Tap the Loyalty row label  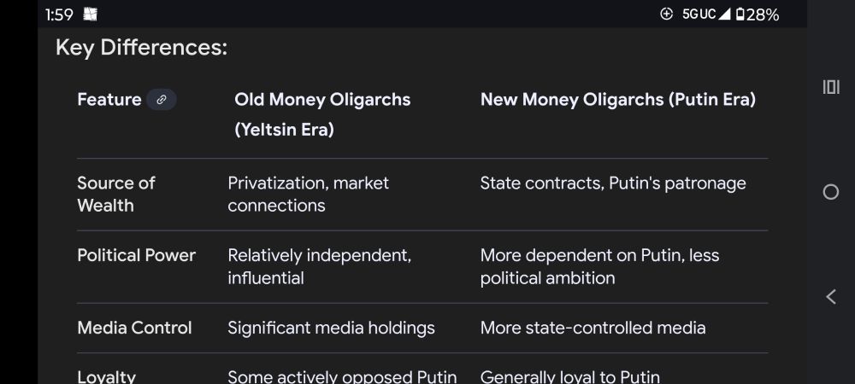pyautogui.click(x=106, y=377)
